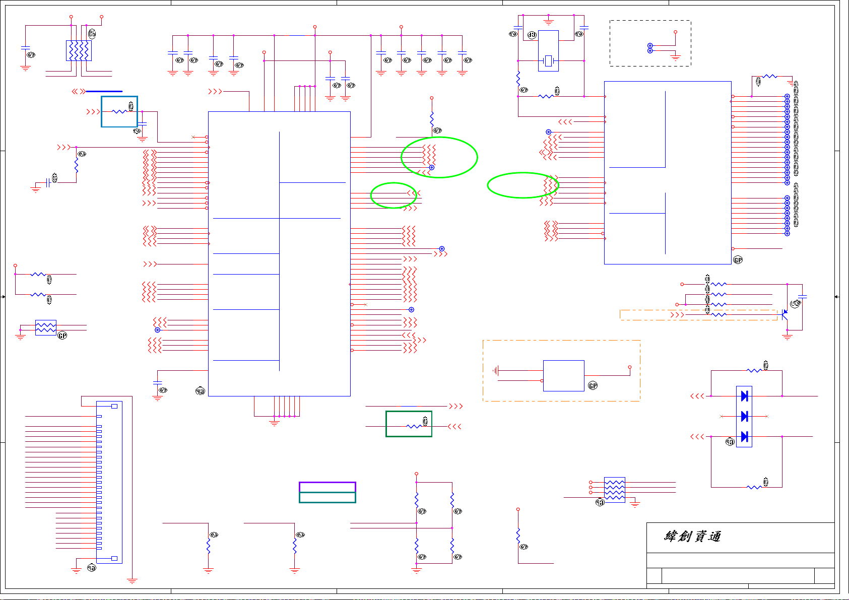
Task: Select the right-hand IC body with long pin rows
Action: 668,173
